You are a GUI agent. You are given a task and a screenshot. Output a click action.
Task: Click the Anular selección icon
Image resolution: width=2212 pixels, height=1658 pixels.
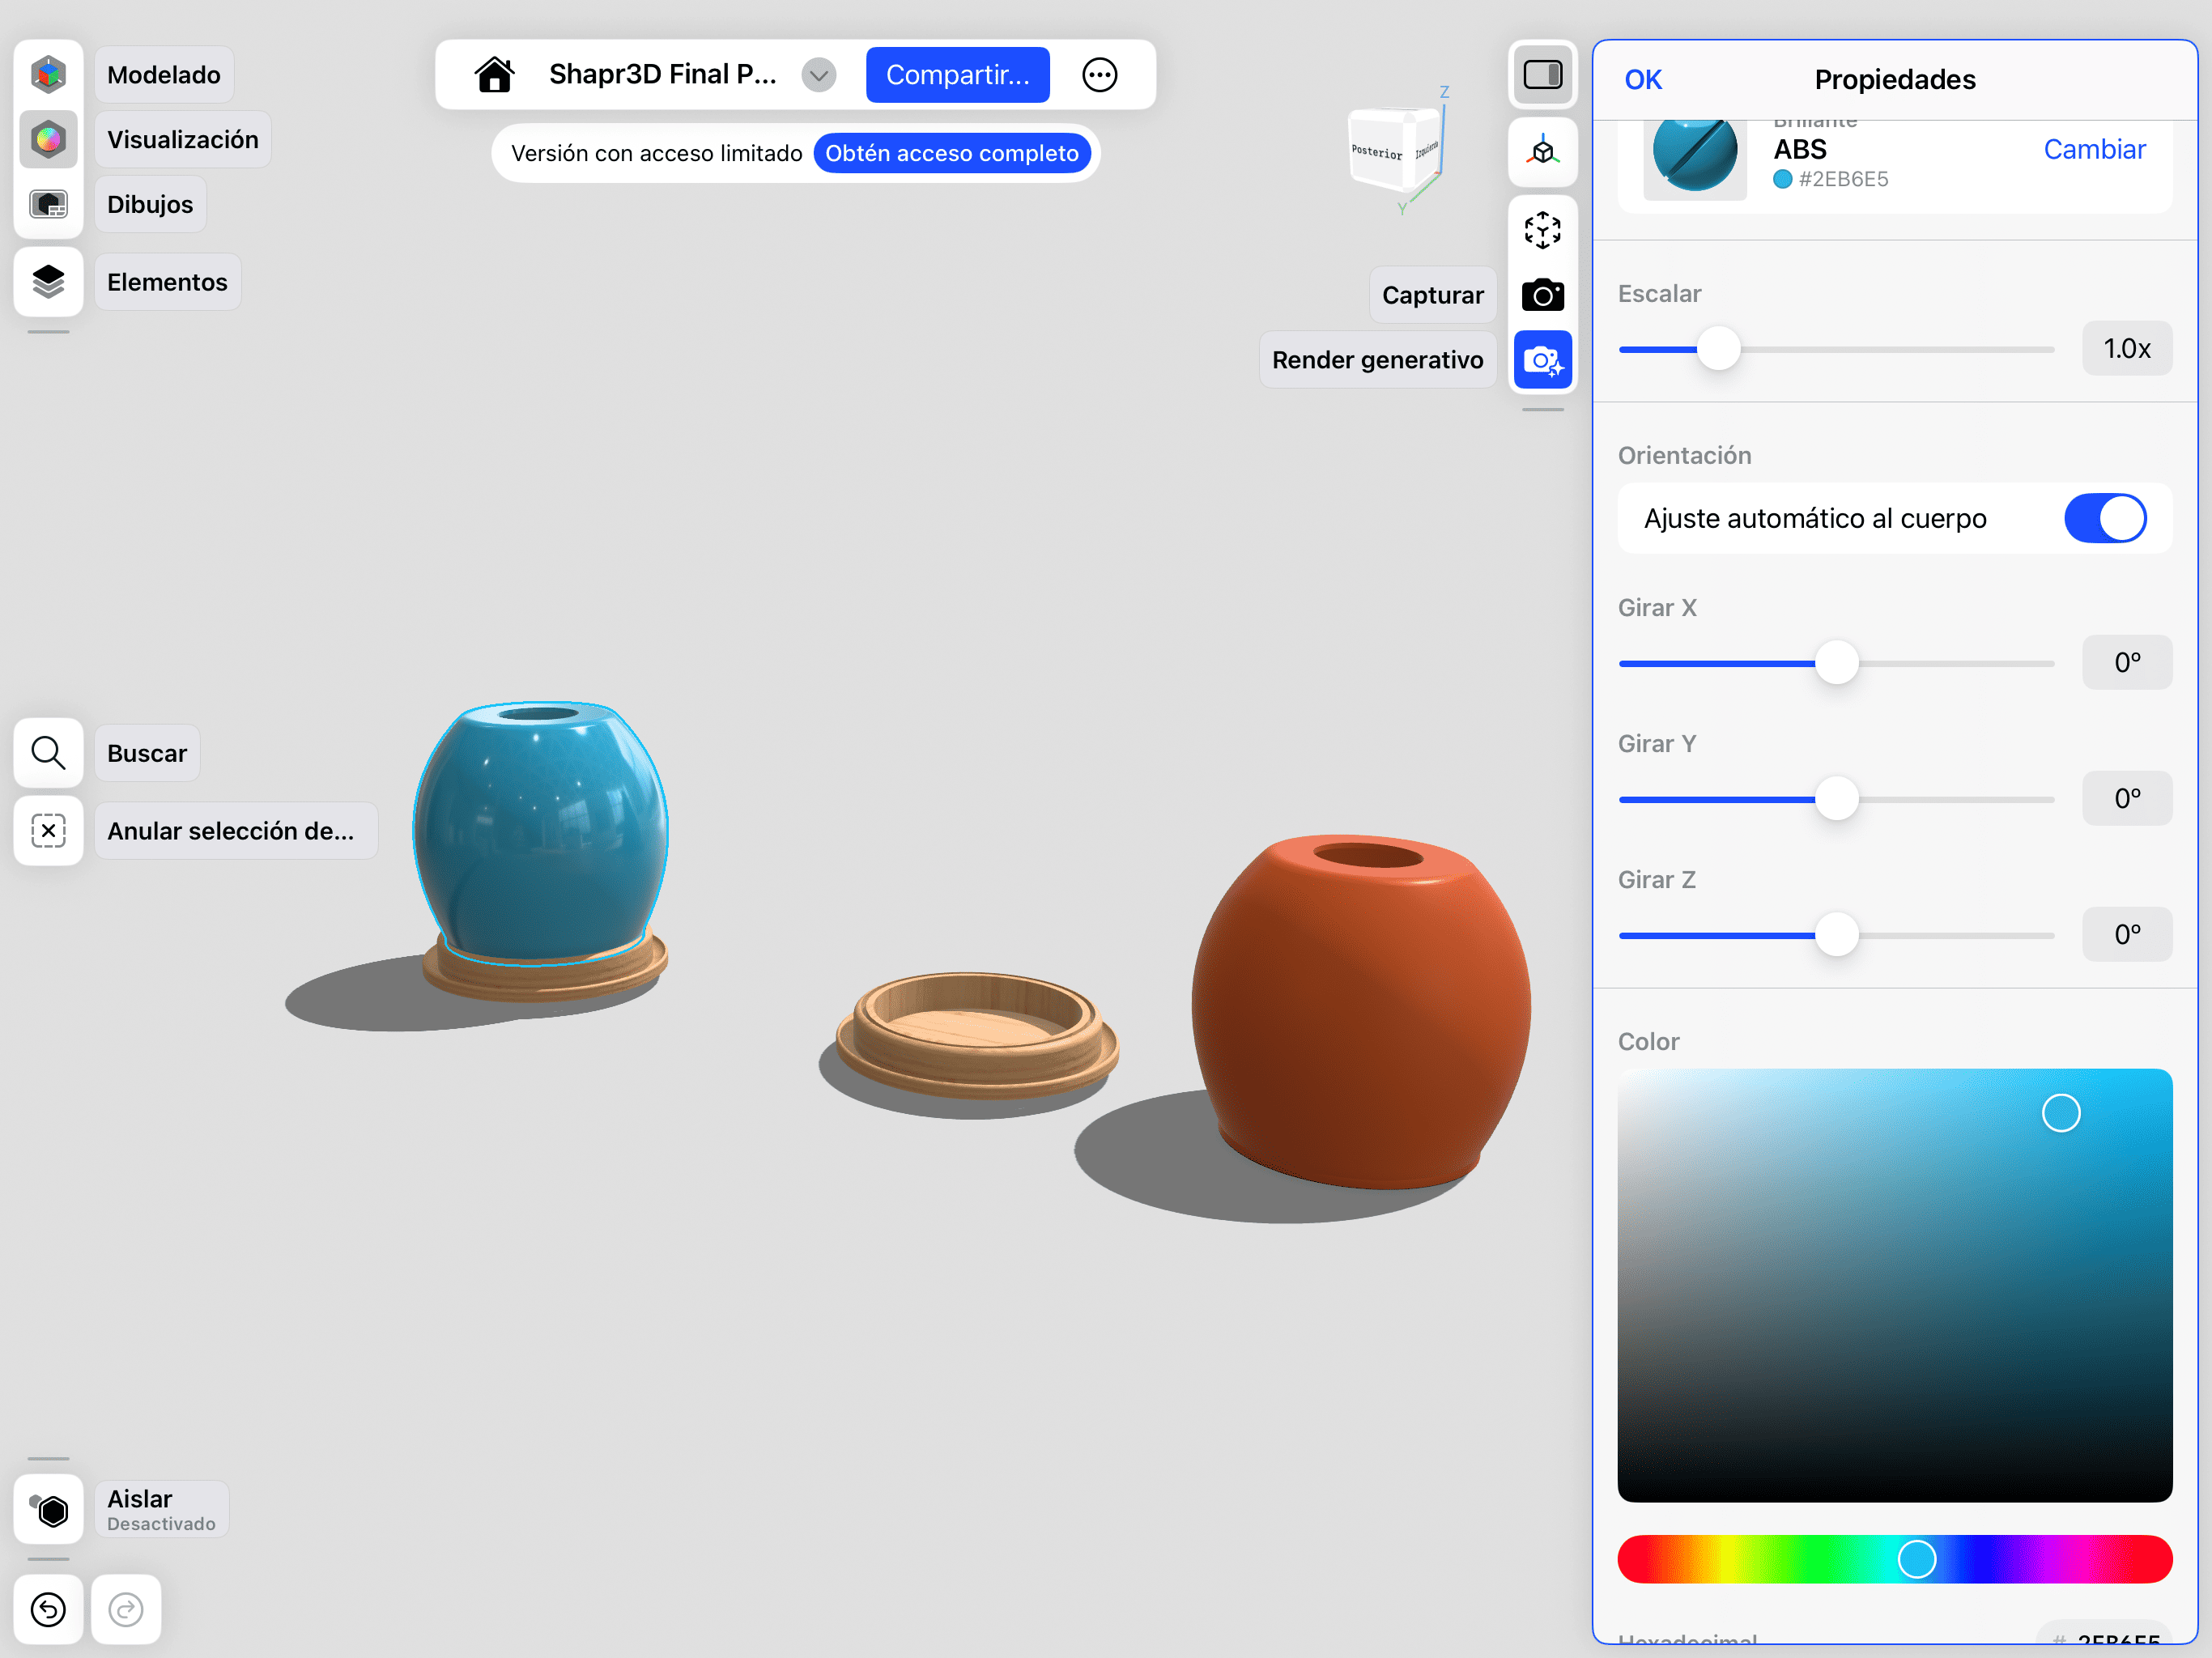(48, 831)
